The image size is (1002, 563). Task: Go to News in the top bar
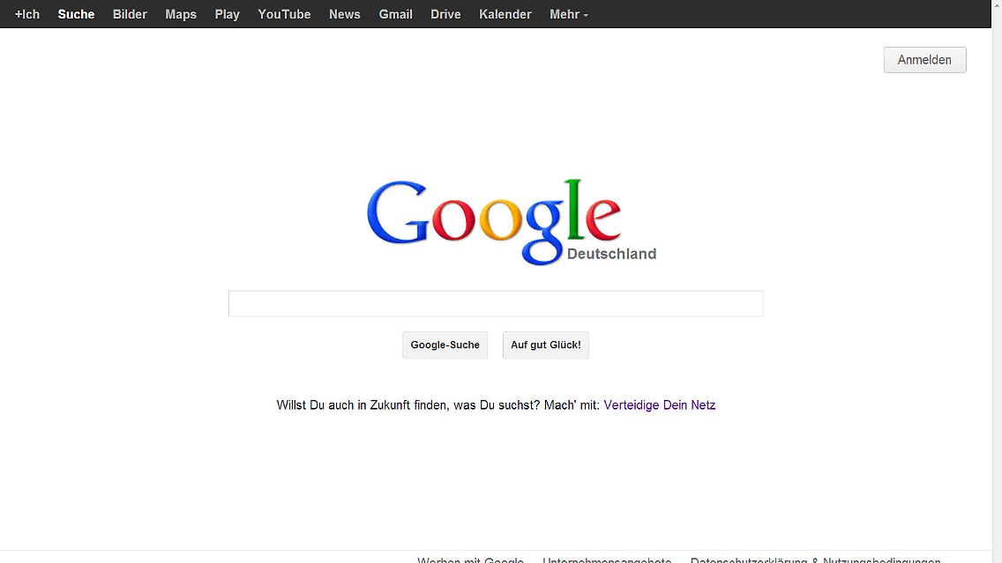point(344,14)
